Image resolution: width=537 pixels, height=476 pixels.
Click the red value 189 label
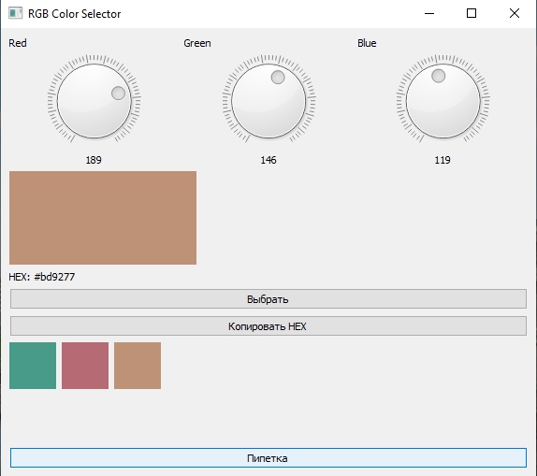94,160
